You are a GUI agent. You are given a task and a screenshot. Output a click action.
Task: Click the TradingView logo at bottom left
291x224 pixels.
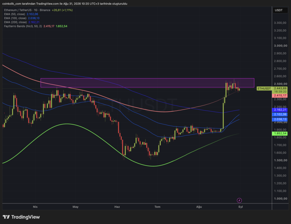click(21, 217)
